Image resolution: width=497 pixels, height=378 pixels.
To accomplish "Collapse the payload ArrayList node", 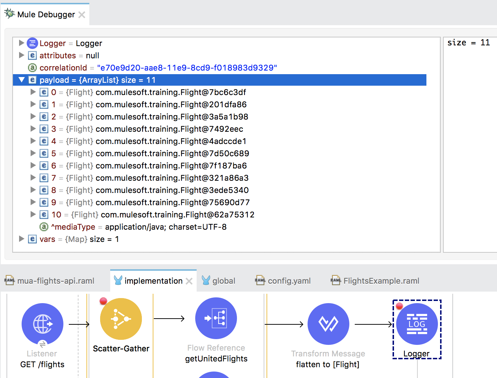I will coord(21,80).
